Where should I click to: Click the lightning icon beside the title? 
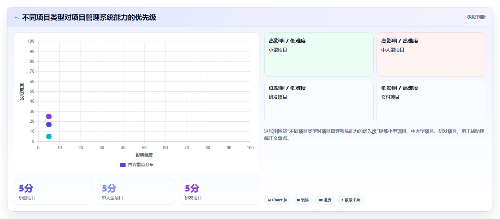(17, 18)
